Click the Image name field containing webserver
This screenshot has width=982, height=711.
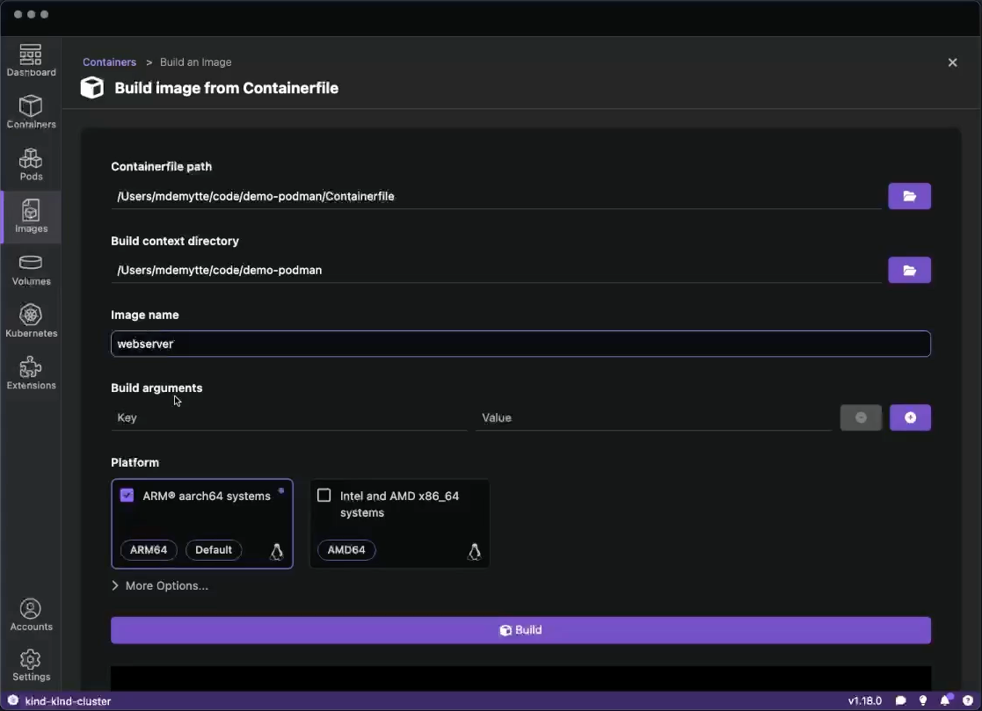tap(520, 344)
